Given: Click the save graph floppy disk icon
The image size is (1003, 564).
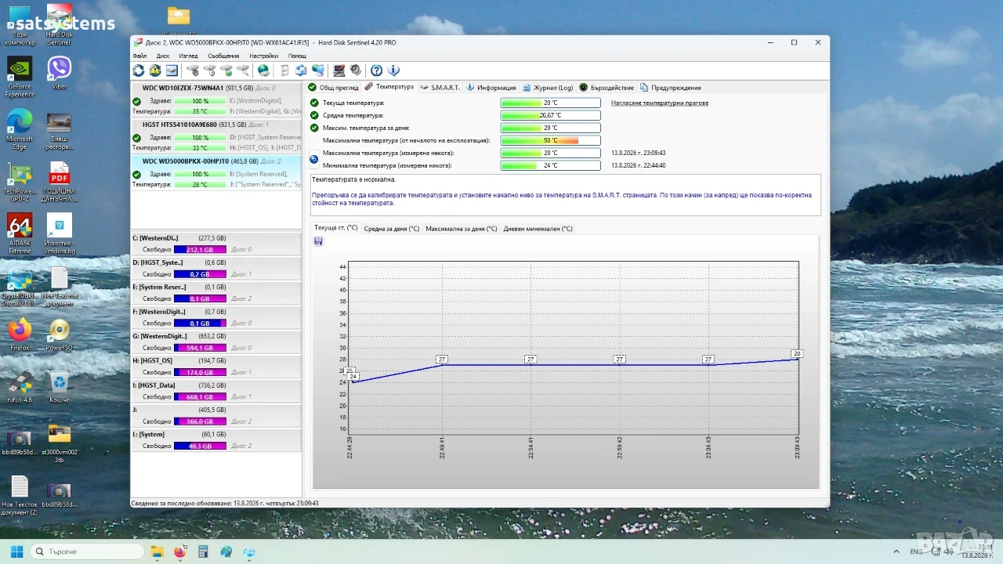Looking at the screenshot, I should pyautogui.click(x=318, y=241).
